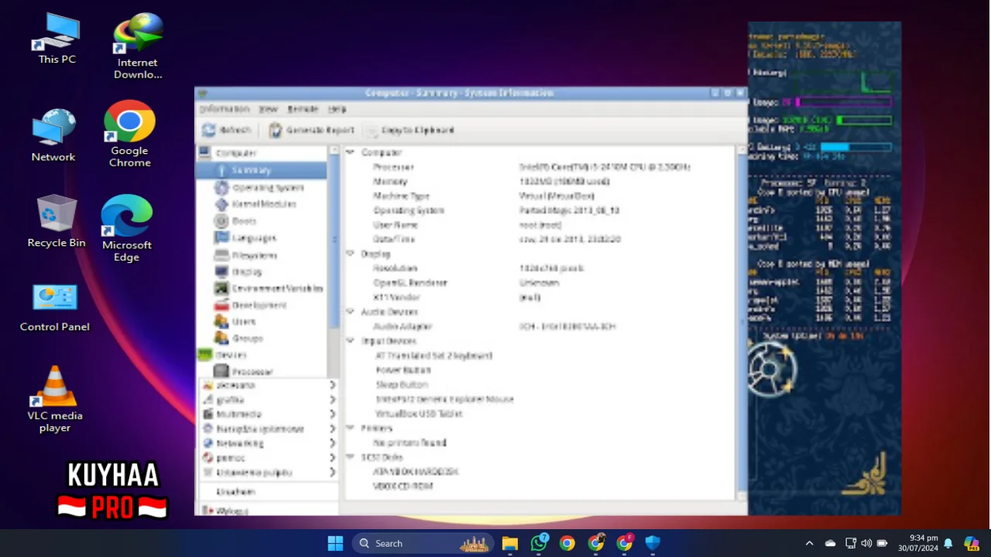This screenshot has height=557, width=991.
Task: Select Languages in the sidebar
Action: point(245,238)
